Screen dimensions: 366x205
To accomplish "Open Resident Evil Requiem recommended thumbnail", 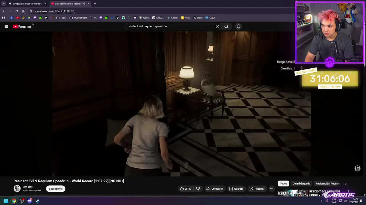I will tap(293, 193).
